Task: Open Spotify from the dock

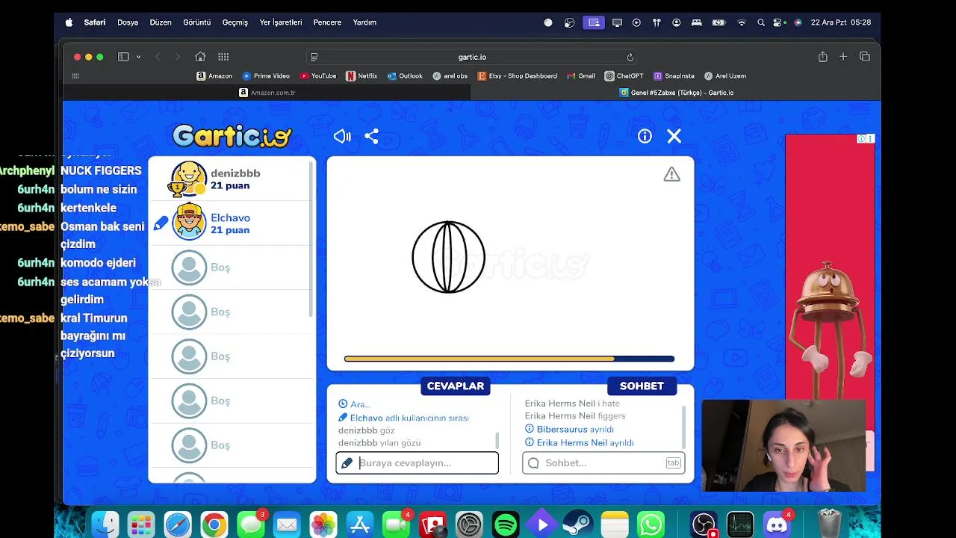Action: coord(506,525)
